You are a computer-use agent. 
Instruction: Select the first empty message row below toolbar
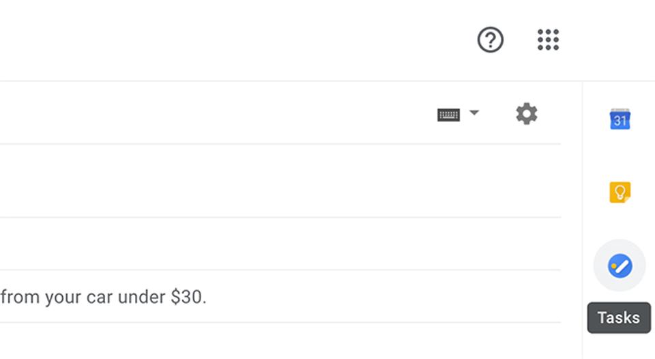(280, 181)
